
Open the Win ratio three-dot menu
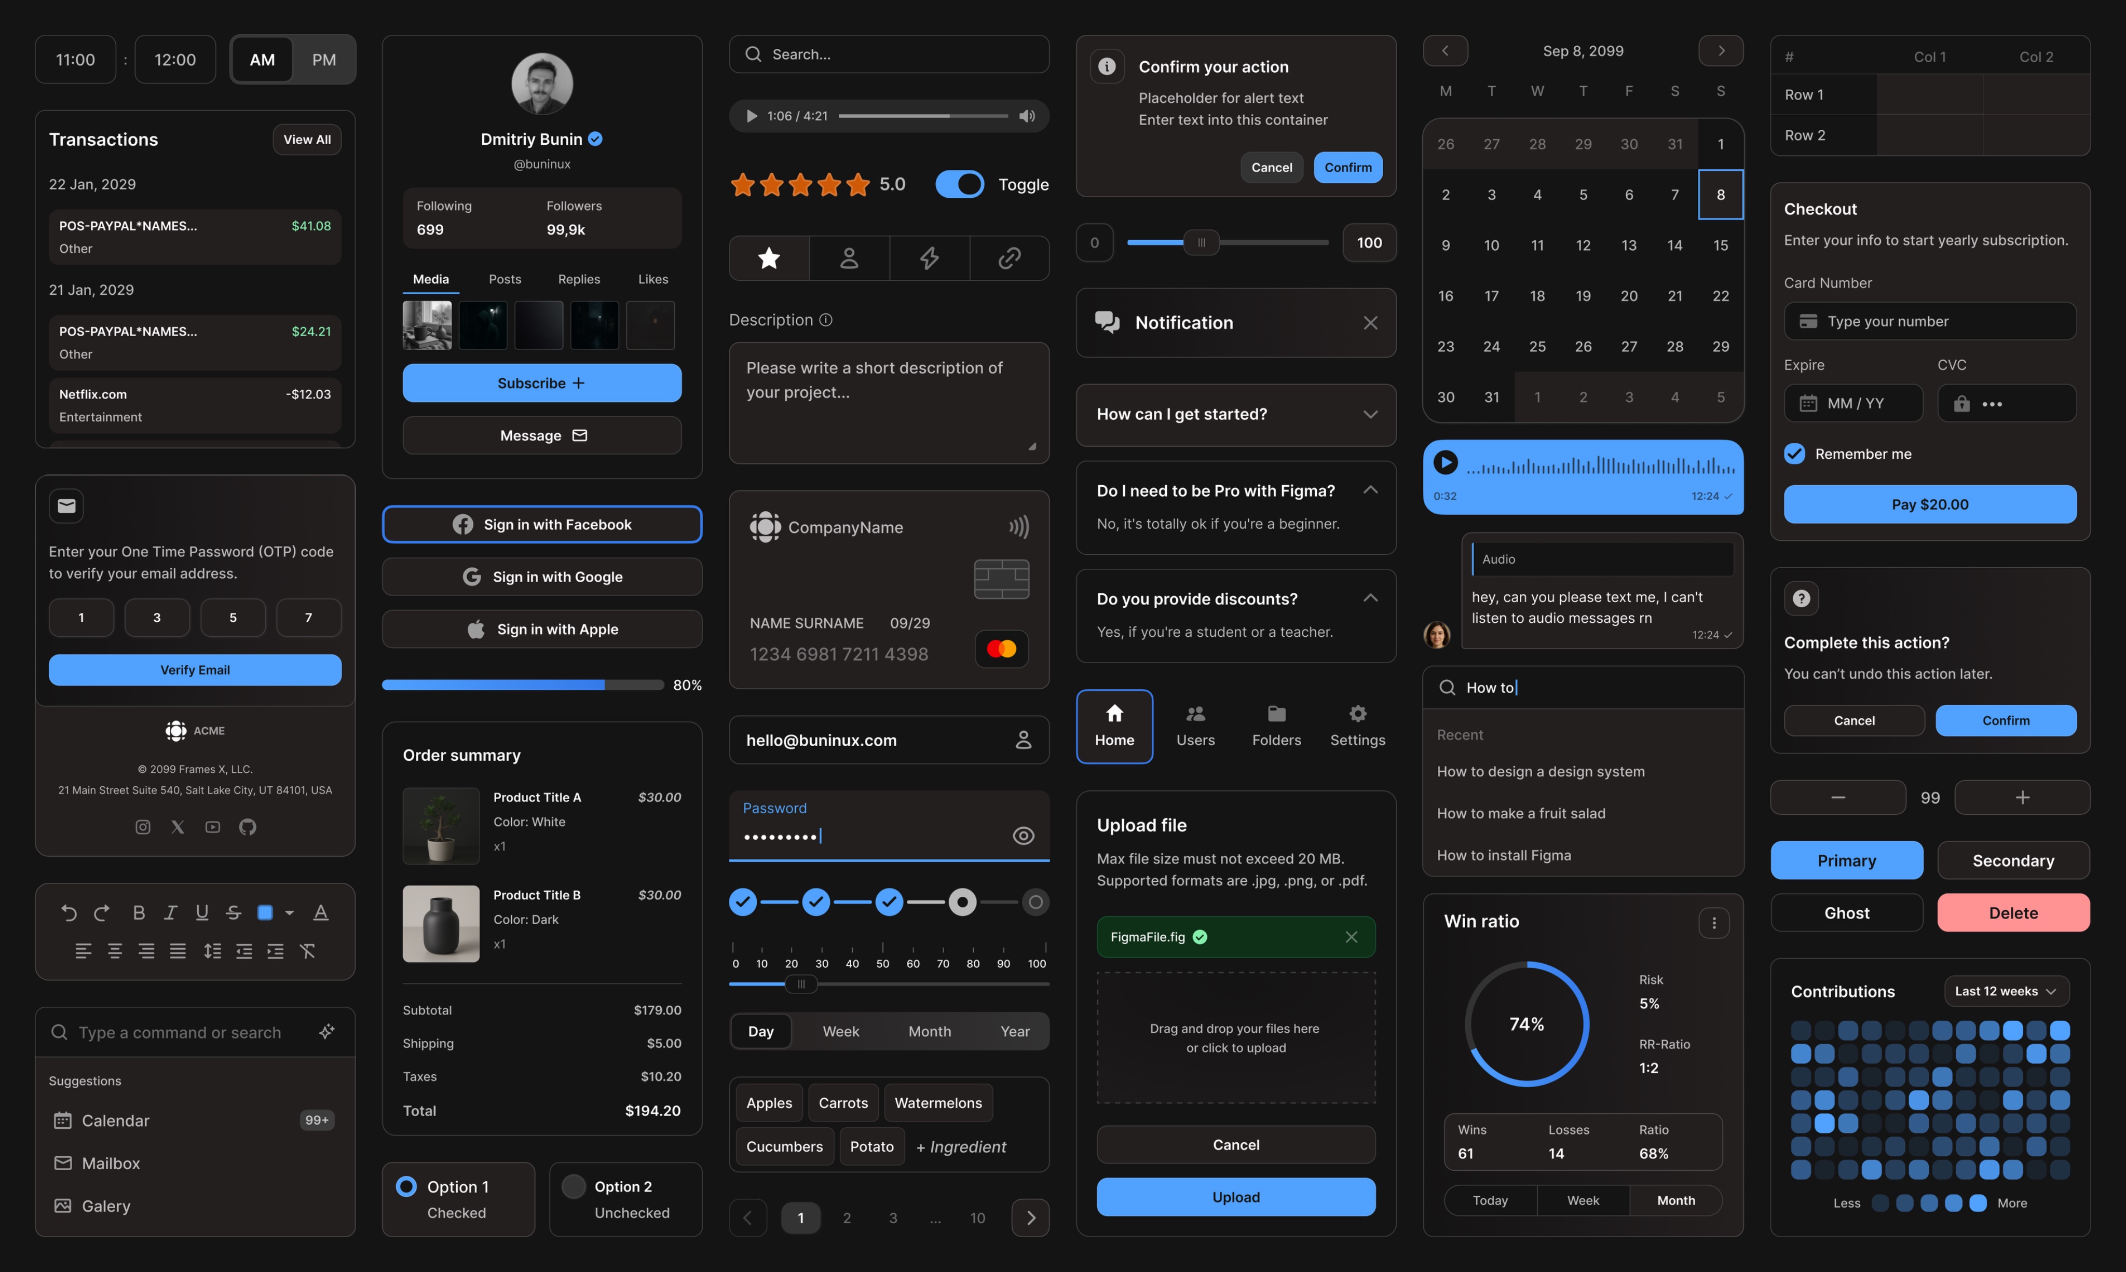pos(1714,923)
